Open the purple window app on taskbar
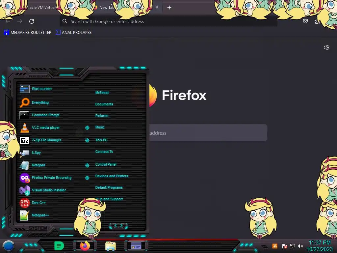 [x=136, y=246]
